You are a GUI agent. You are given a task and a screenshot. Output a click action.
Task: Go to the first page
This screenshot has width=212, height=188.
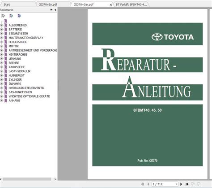(x=143, y=184)
